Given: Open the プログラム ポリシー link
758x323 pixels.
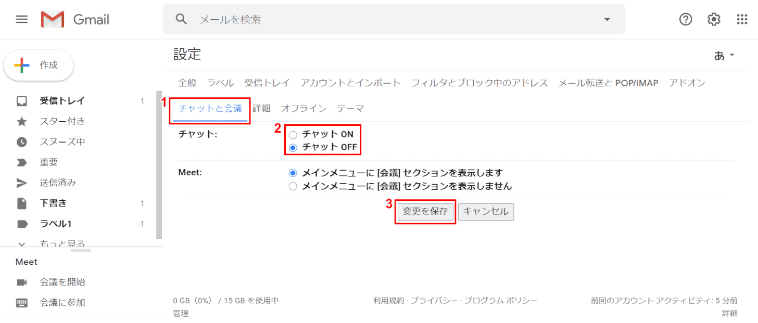Looking at the screenshot, I should [x=500, y=300].
